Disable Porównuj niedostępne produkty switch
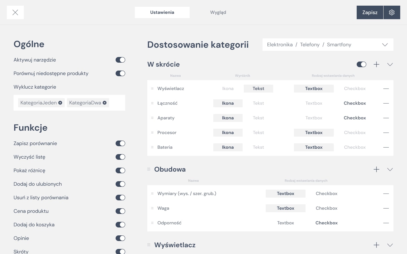The height and width of the screenshot is (254, 407). pyautogui.click(x=120, y=73)
